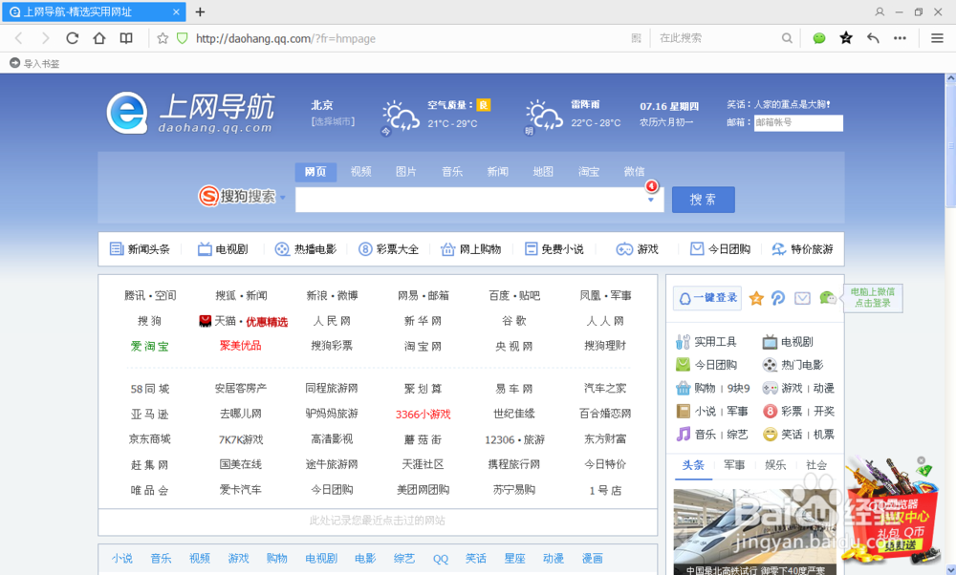Open 选择城市 city selector
The width and height of the screenshot is (956, 575).
[333, 121]
